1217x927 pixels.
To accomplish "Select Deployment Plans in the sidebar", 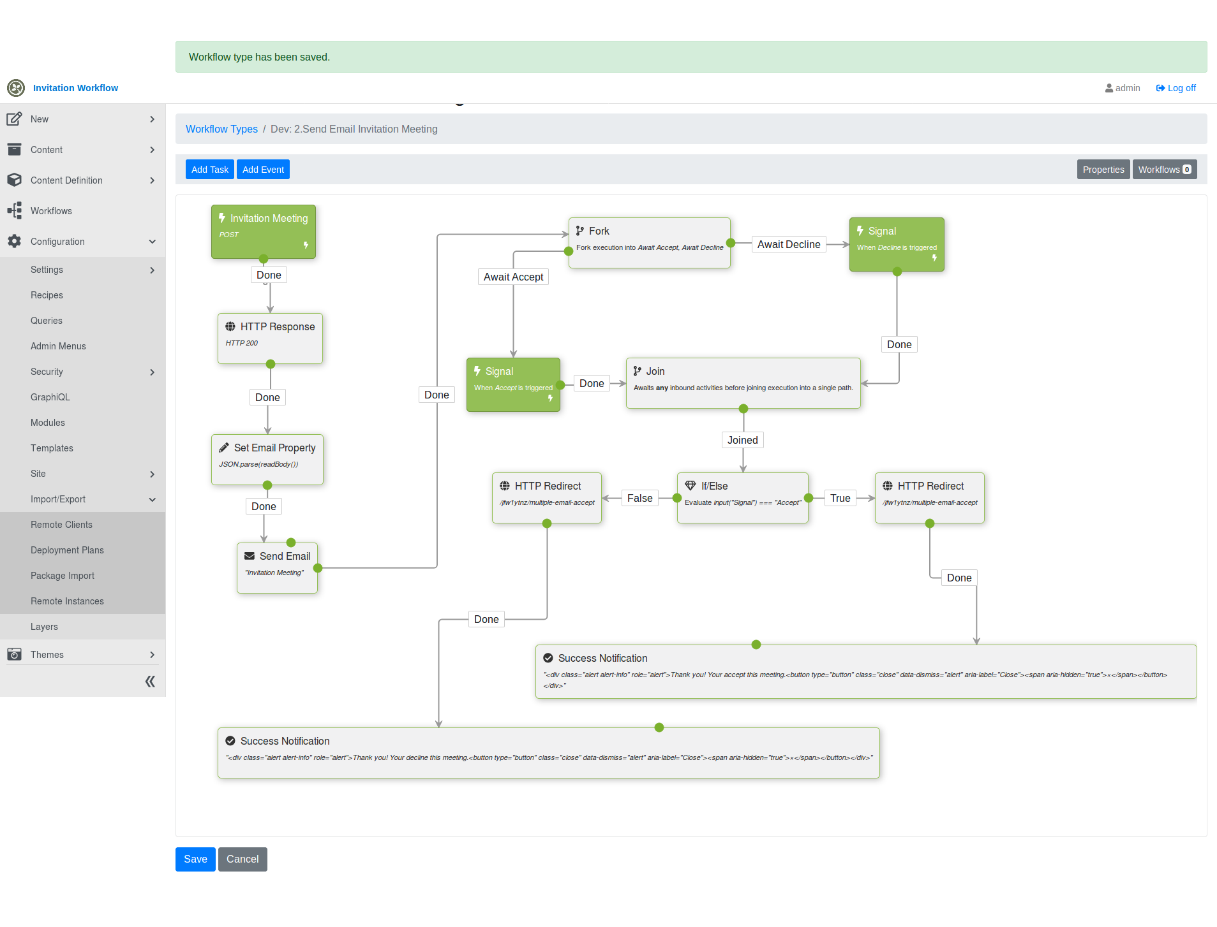I will point(67,550).
